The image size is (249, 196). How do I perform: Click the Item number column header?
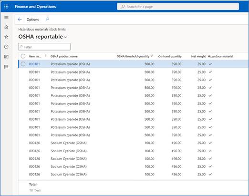coord(35,56)
